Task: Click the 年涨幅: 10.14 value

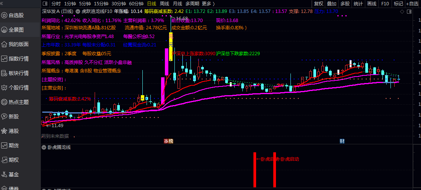Action: [128, 11]
